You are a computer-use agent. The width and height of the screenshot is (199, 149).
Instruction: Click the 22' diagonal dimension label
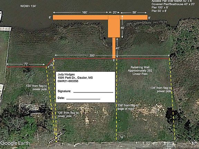click(52, 65)
